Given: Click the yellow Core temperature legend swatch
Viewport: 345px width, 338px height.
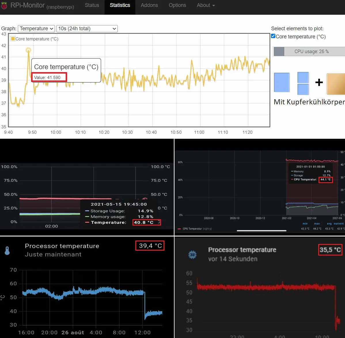Looking at the screenshot, I should click(x=13, y=39).
